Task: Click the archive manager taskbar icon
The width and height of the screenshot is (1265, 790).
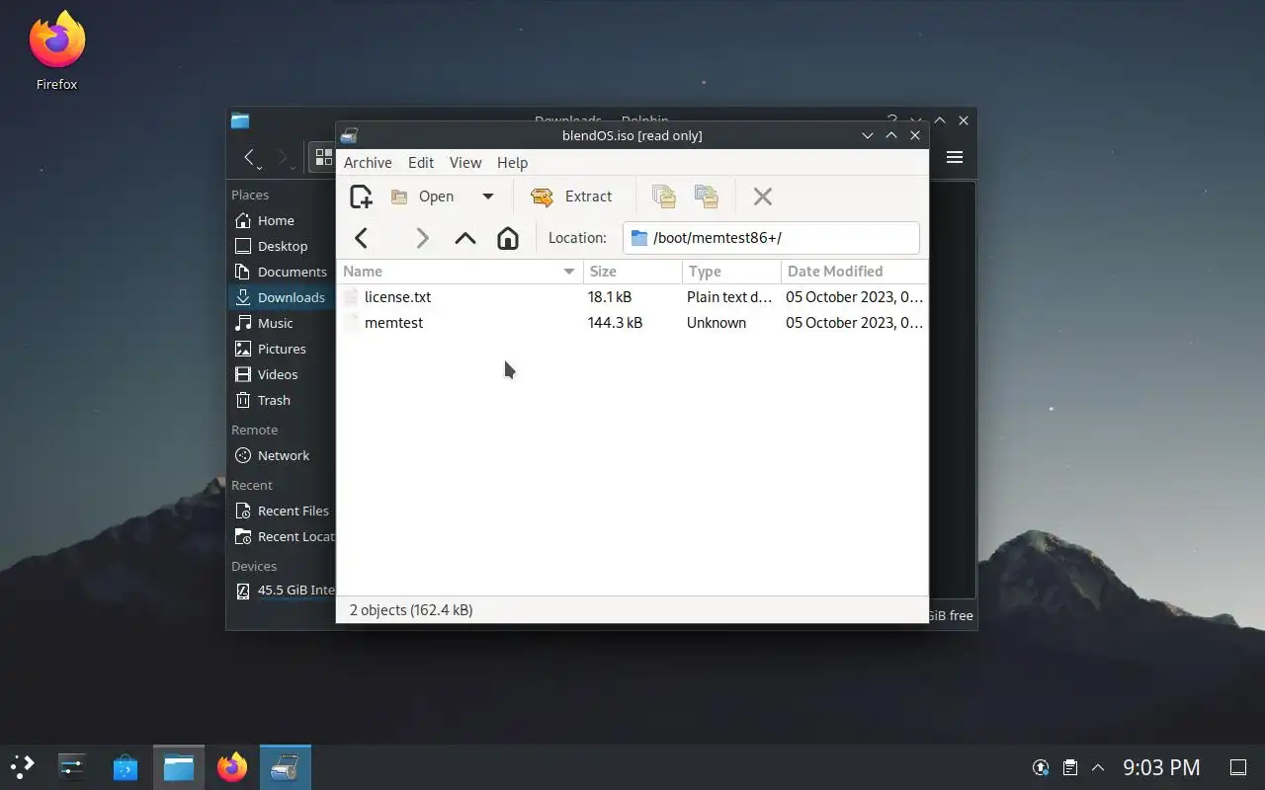Action: point(286,767)
